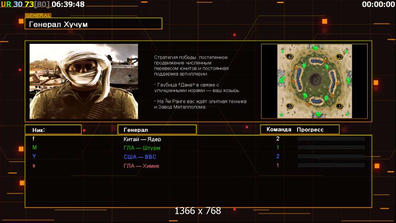This screenshot has width=396, height=223.
Task: Click the blue "30" counter in overlay
Action: [18, 4]
